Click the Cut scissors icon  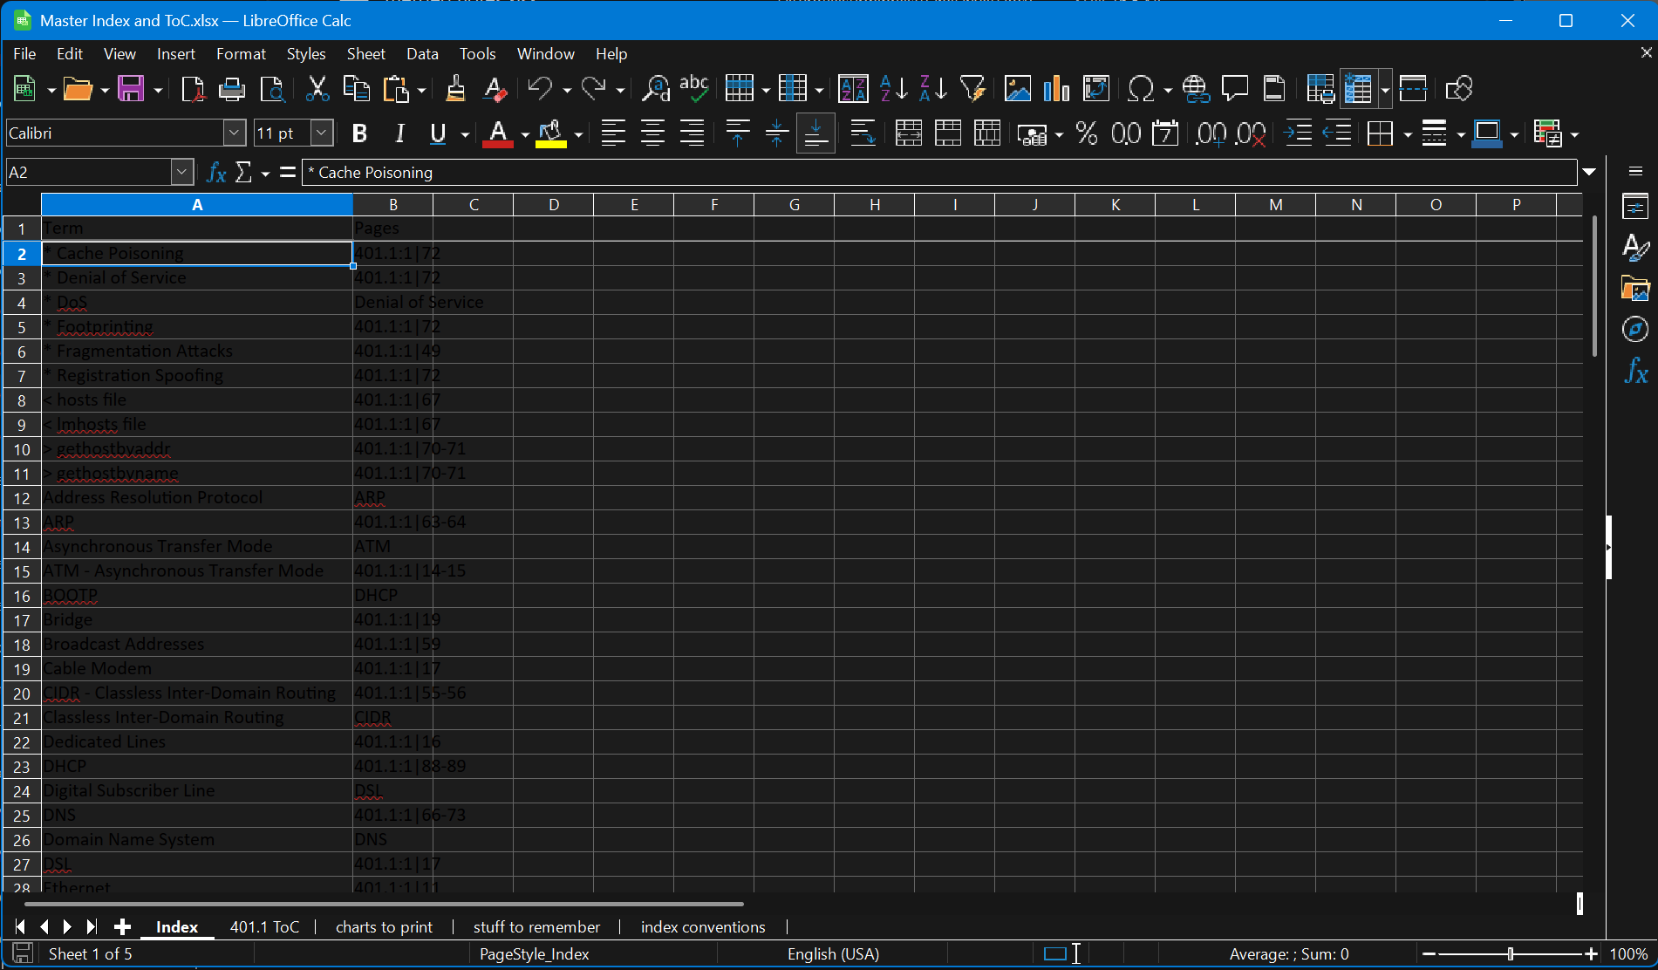pyautogui.click(x=317, y=89)
